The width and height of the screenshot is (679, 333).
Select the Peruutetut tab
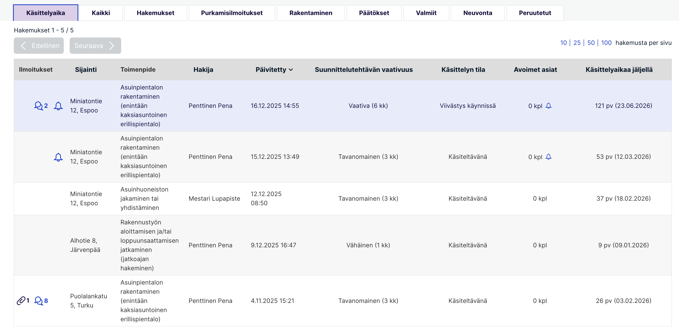535,13
